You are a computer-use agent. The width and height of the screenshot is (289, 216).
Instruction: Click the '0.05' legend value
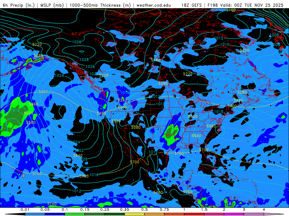45,210
